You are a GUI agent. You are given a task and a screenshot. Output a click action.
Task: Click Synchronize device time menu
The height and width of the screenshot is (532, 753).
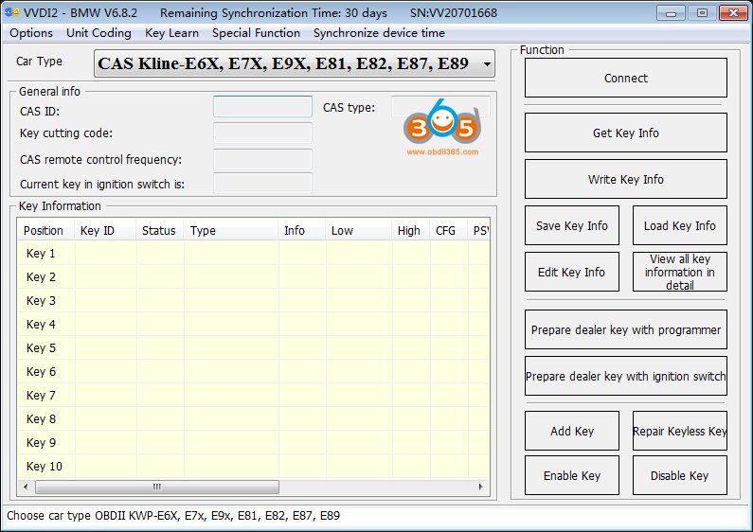tap(379, 33)
